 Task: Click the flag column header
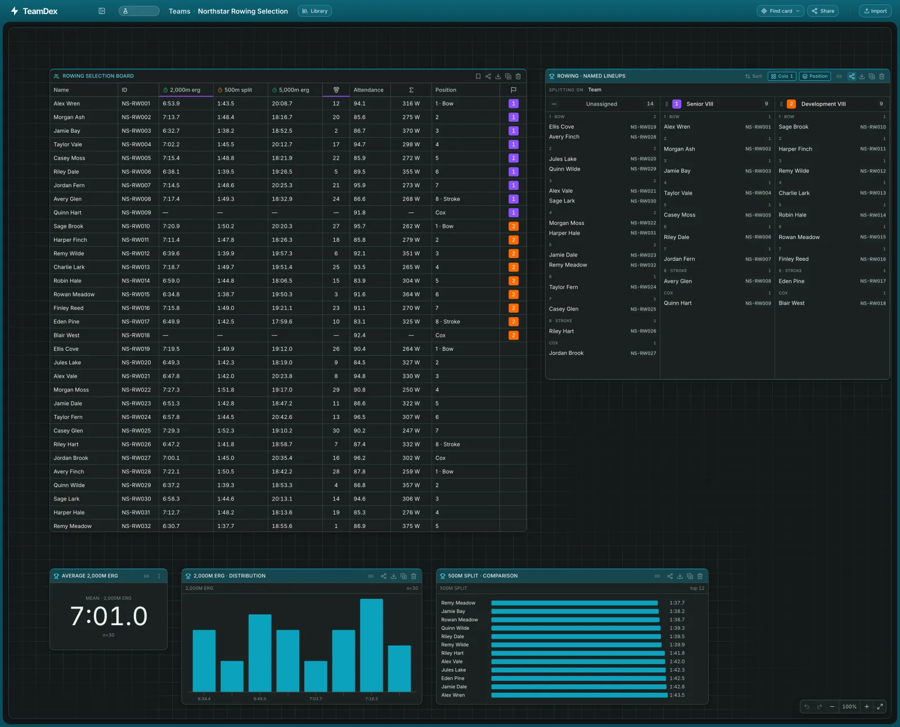coord(513,90)
